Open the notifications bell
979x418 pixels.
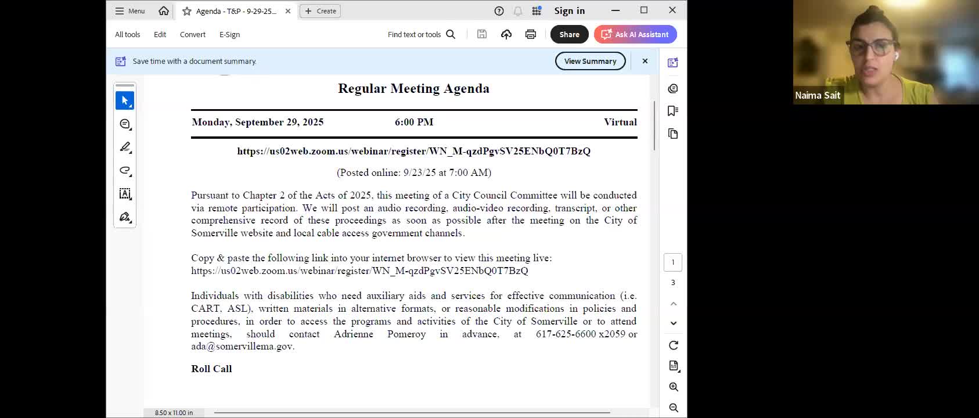[x=518, y=11]
